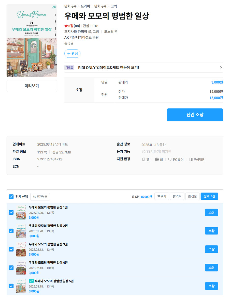Click the 미리보기 preview button

click(x=32, y=86)
